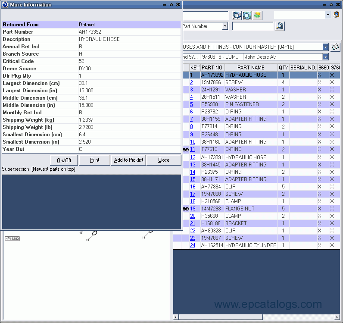Click the QTY column header
Viewport: 343px width, 323px height.
click(284, 68)
